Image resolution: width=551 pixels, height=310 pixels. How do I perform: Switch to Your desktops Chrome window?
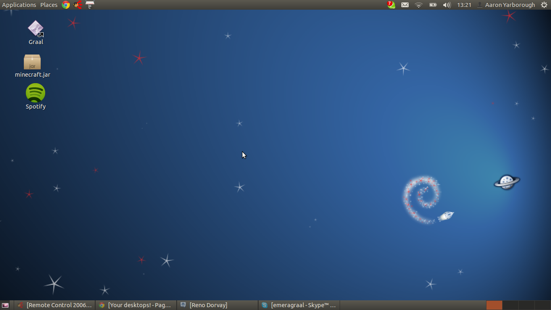tap(136, 305)
